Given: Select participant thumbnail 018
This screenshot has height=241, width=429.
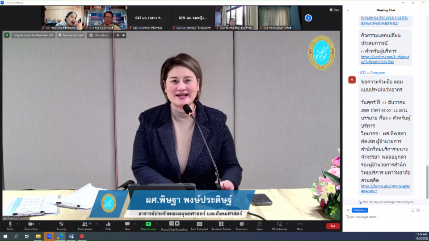Looking at the screenshot, I should pos(106,18).
